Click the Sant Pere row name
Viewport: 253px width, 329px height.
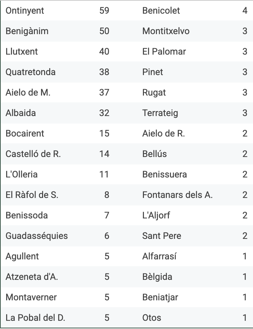pyautogui.click(x=162, y=236)
